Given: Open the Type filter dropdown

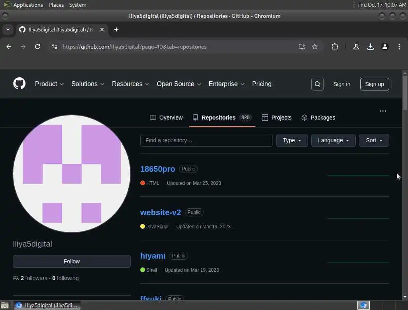Looking at the screenshot, I should [292, 140].
